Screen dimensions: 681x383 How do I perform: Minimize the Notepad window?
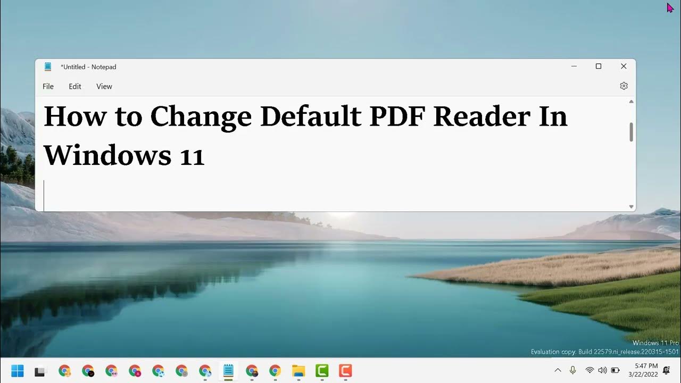(574, 66)
